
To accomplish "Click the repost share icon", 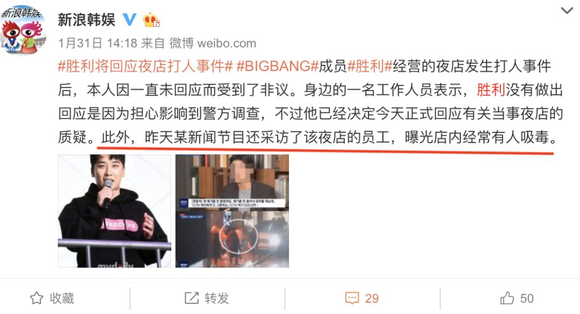I will [192, 298].
